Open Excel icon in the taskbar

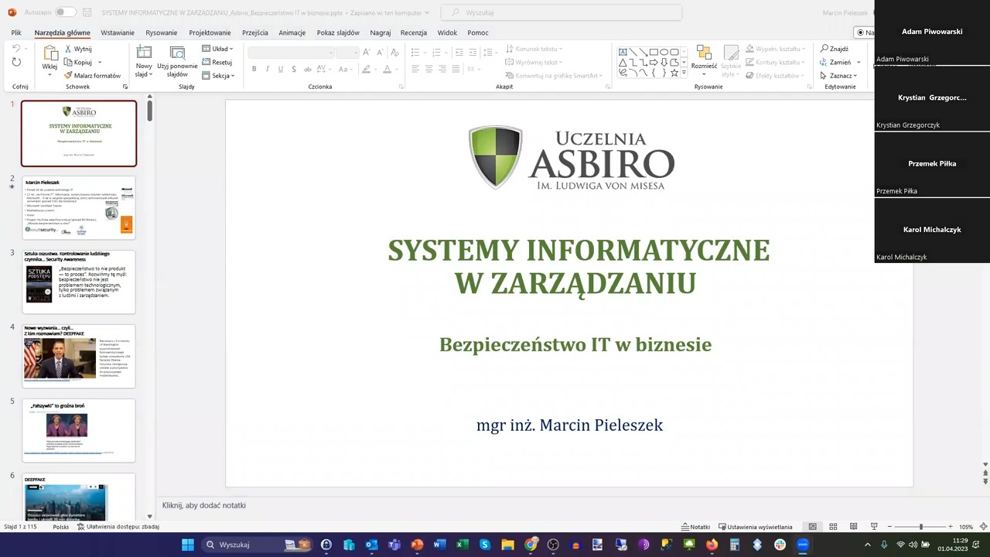[x=463, y=545]
